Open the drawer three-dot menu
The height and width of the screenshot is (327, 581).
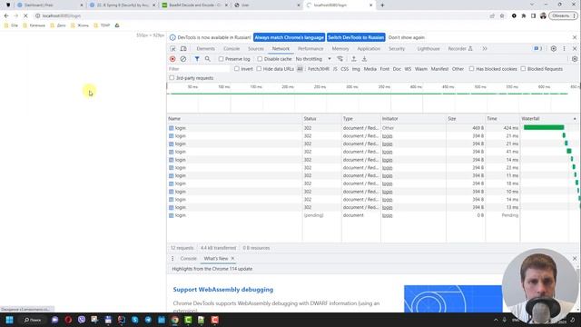[172, 258]
